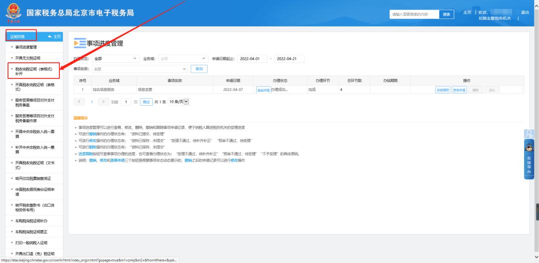The height and width of the screenshot is (263, 539).
Task: Click the 查询 query button
Action: tap(199, 69)
